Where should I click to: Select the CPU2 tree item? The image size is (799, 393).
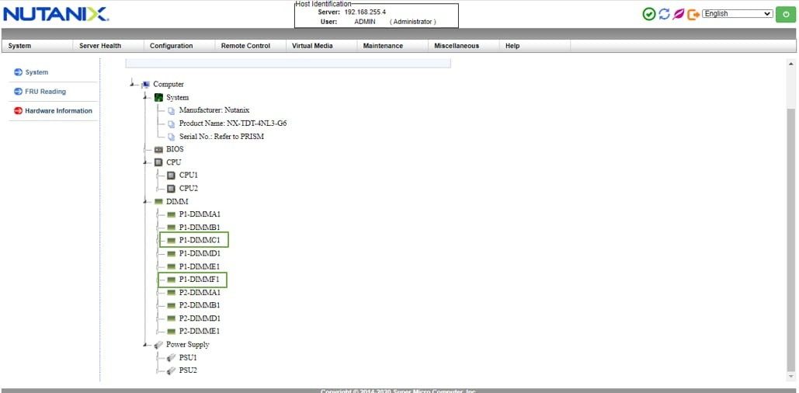[189, 189]
